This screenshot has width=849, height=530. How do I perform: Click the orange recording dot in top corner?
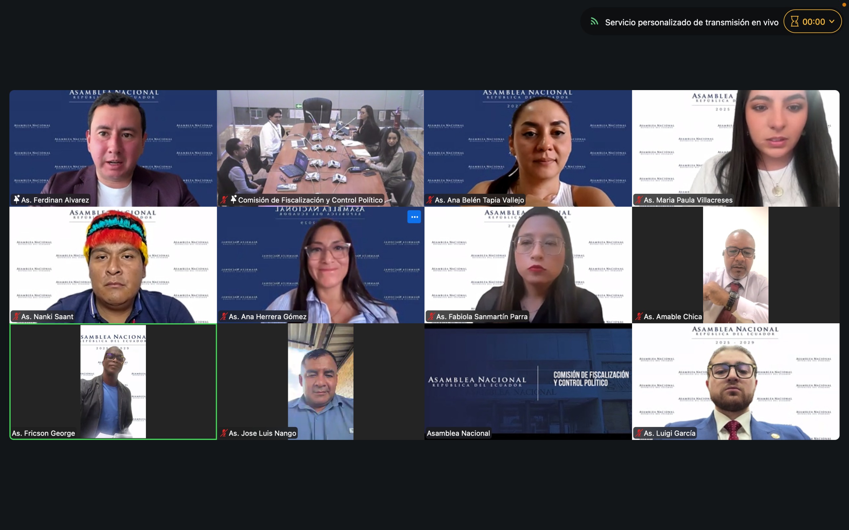click(x=844, y=5)
